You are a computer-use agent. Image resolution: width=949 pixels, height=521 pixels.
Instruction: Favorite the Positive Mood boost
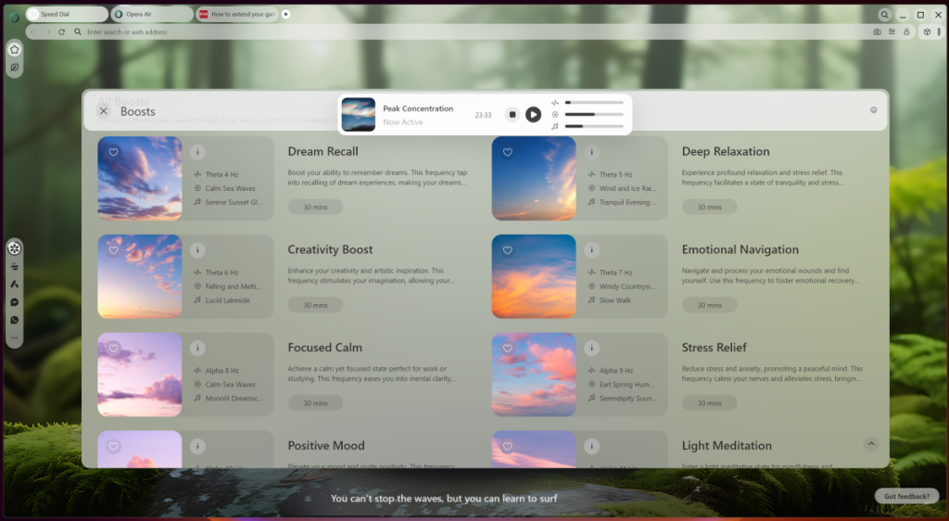pos(113,446)
